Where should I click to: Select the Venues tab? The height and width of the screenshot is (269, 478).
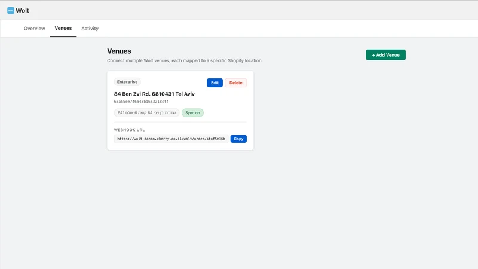coord(63,28)
